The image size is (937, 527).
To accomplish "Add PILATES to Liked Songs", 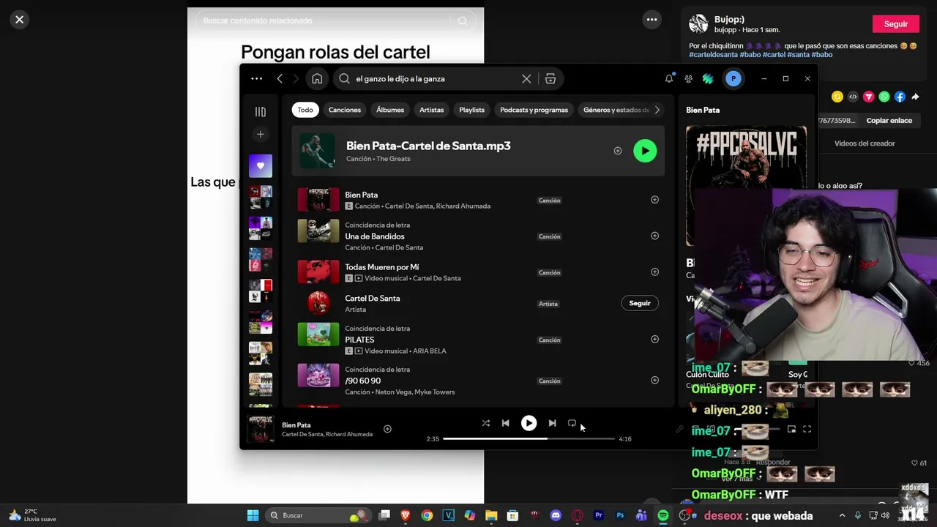I will pyautogui.click(x=654, y=339).
